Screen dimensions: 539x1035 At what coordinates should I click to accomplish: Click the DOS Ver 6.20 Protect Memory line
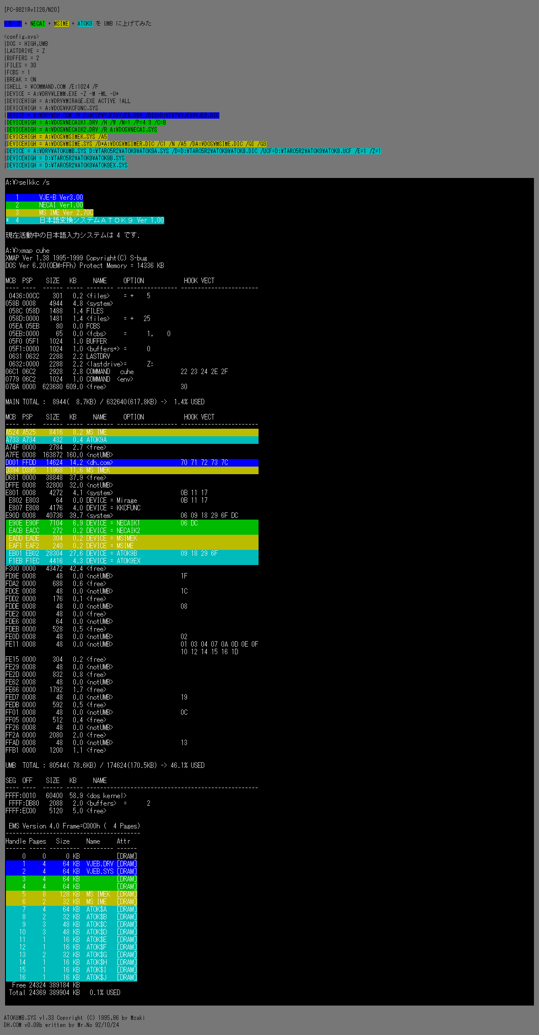click(x=85, y=266)
